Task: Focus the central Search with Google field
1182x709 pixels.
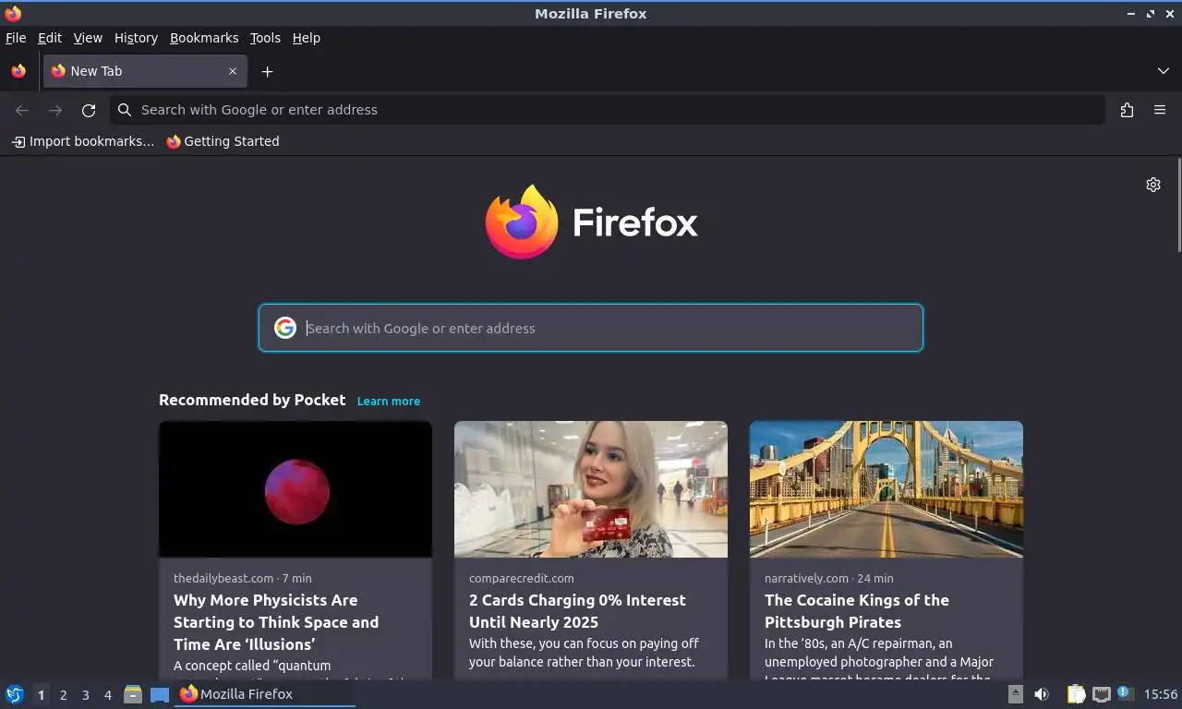Action: click(591, 328)
